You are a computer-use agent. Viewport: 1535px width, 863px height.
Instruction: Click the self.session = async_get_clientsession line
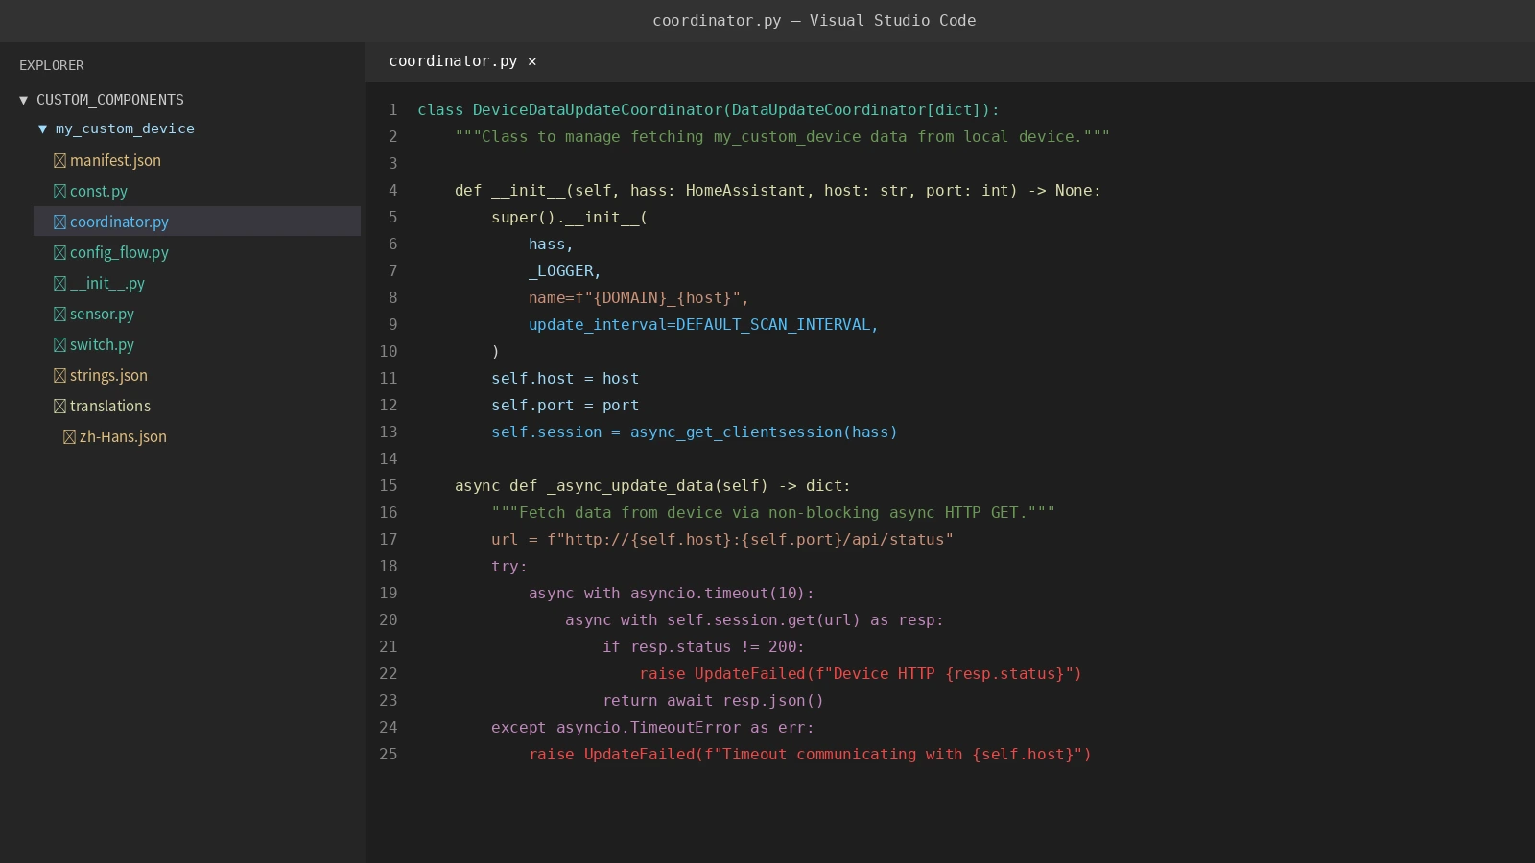pos(695,432)
